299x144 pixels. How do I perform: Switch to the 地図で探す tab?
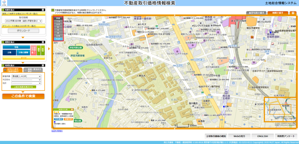(278, 13)
